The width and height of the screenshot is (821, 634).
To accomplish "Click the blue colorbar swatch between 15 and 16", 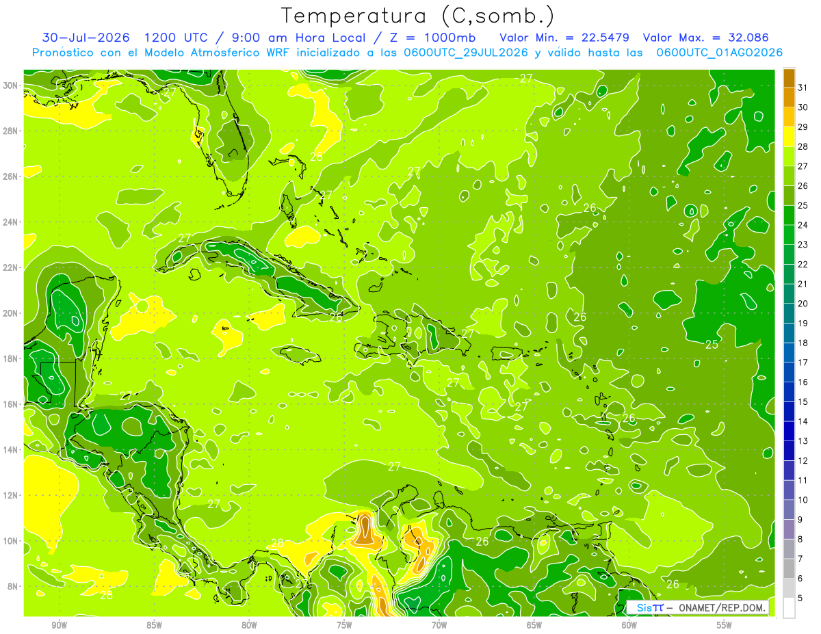I will pos(789,393).
